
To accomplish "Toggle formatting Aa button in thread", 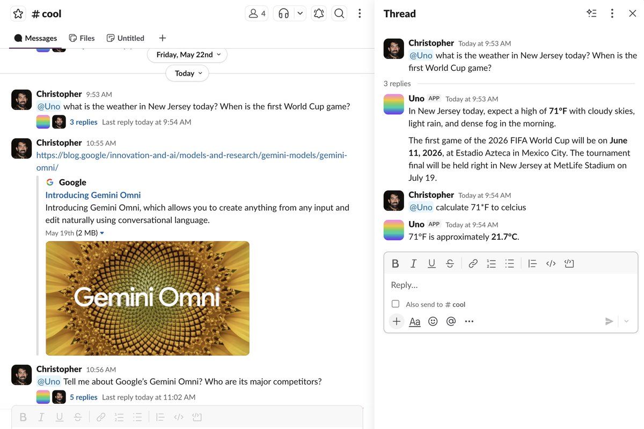I will tap(415, 322).
